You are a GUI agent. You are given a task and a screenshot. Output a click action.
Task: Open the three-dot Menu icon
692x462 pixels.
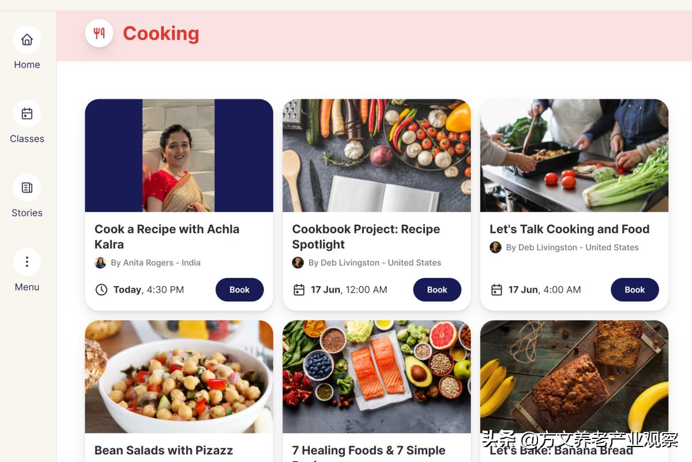(27, 262)
